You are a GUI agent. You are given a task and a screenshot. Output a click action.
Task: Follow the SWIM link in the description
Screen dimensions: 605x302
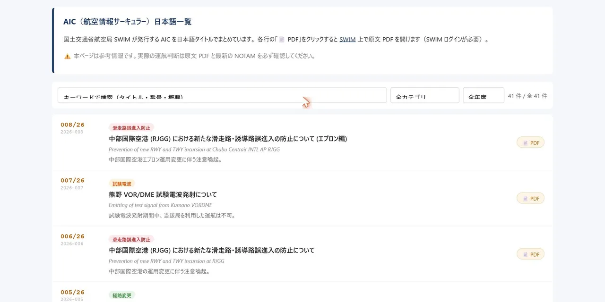pos(347,40)
